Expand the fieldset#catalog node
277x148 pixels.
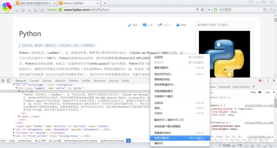coord(14,133)
